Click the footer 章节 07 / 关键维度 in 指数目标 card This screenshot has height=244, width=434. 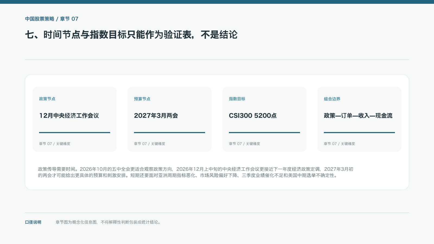pyautogui.click(x=244, y=144)
